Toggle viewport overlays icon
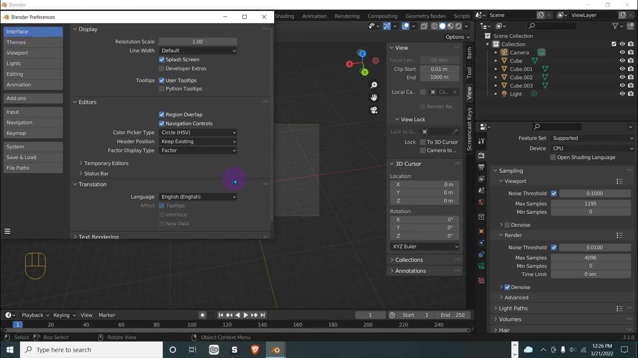The width and height of the screenshot is (638, 358). pos(406,26)
